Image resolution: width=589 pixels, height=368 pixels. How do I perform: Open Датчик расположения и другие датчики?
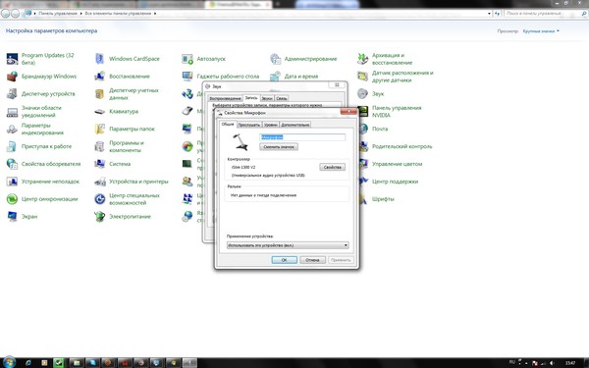click(396, 77)
